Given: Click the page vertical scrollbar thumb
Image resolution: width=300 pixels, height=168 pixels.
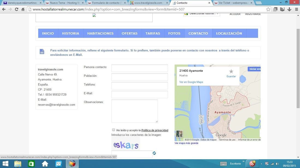Looking at the screenshot, I should pos(298,68).
